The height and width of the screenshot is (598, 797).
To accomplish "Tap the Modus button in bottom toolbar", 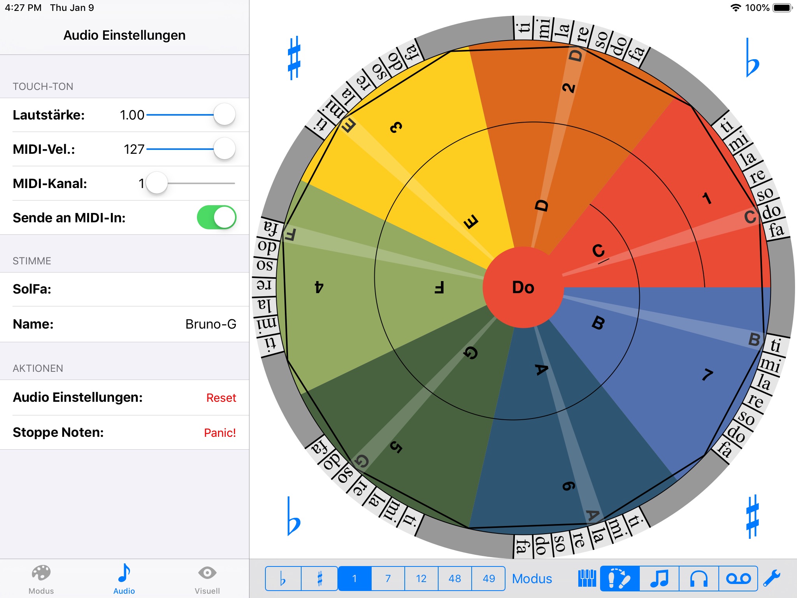I will 532,579.
